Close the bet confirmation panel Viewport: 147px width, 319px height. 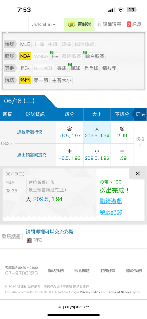click(138, 174)
